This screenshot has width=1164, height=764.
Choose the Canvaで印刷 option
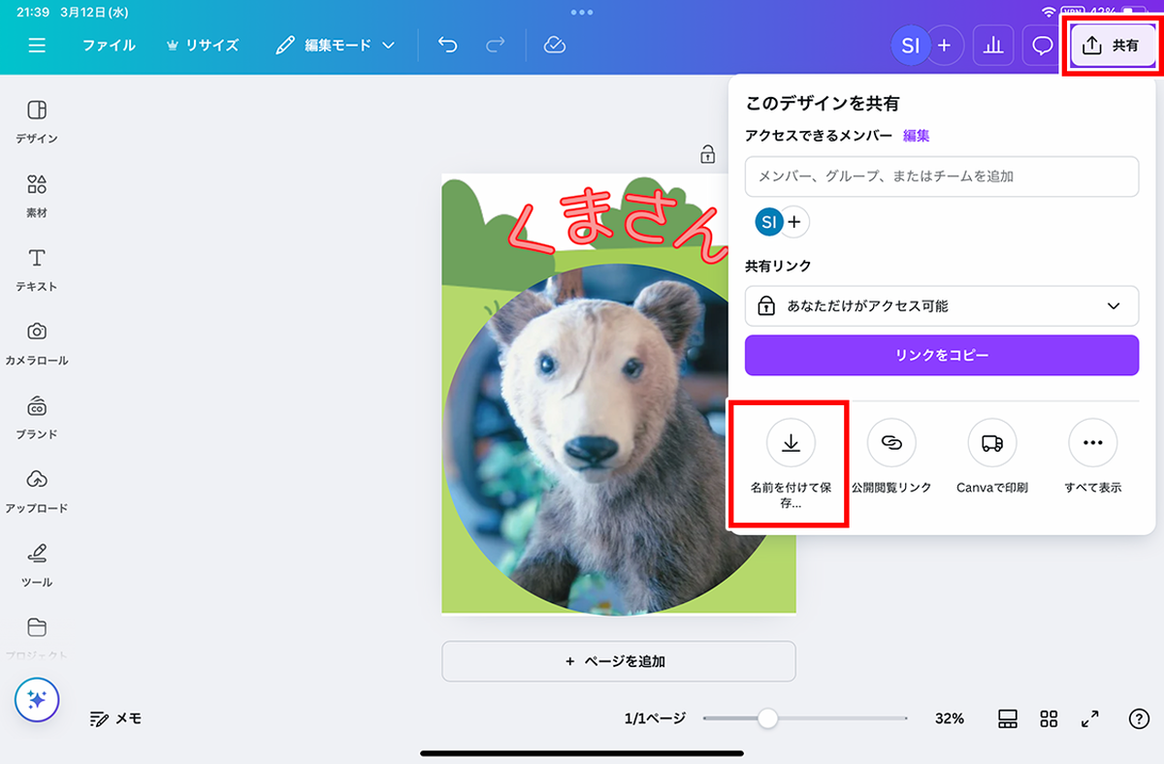(x=992, y=458)
